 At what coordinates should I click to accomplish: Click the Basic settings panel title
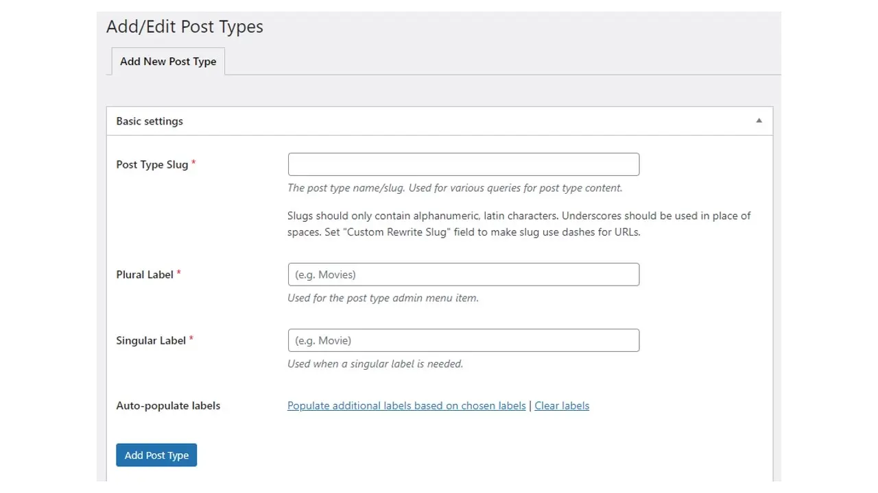150,121
